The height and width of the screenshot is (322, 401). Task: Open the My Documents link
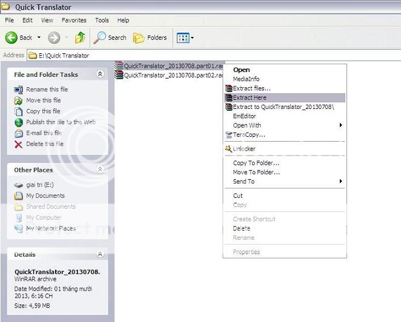coord(45,196)
